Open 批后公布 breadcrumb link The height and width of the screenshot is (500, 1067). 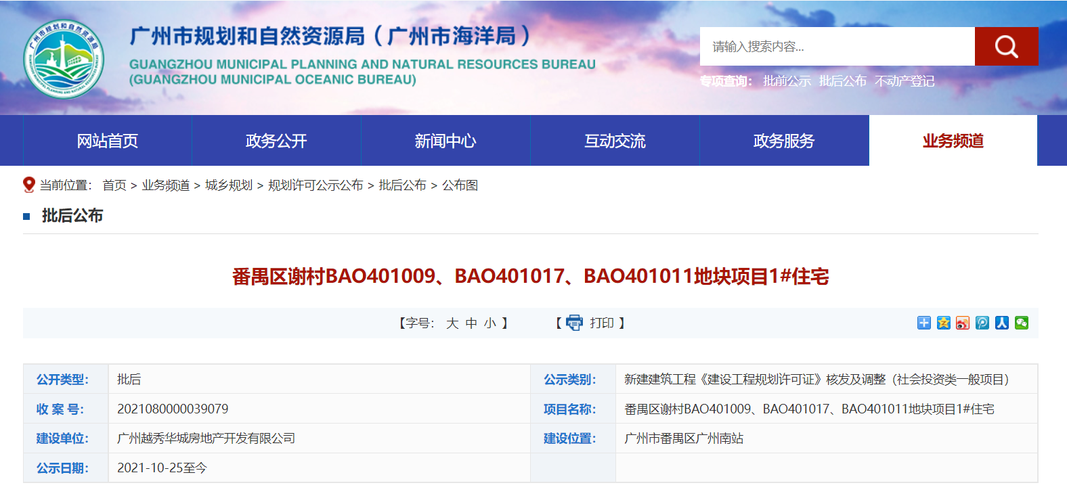pyautogui.click(x=403, y=185)
